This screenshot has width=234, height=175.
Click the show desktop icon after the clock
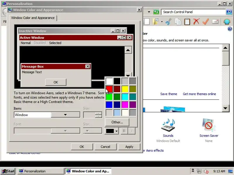coord(230,171)
